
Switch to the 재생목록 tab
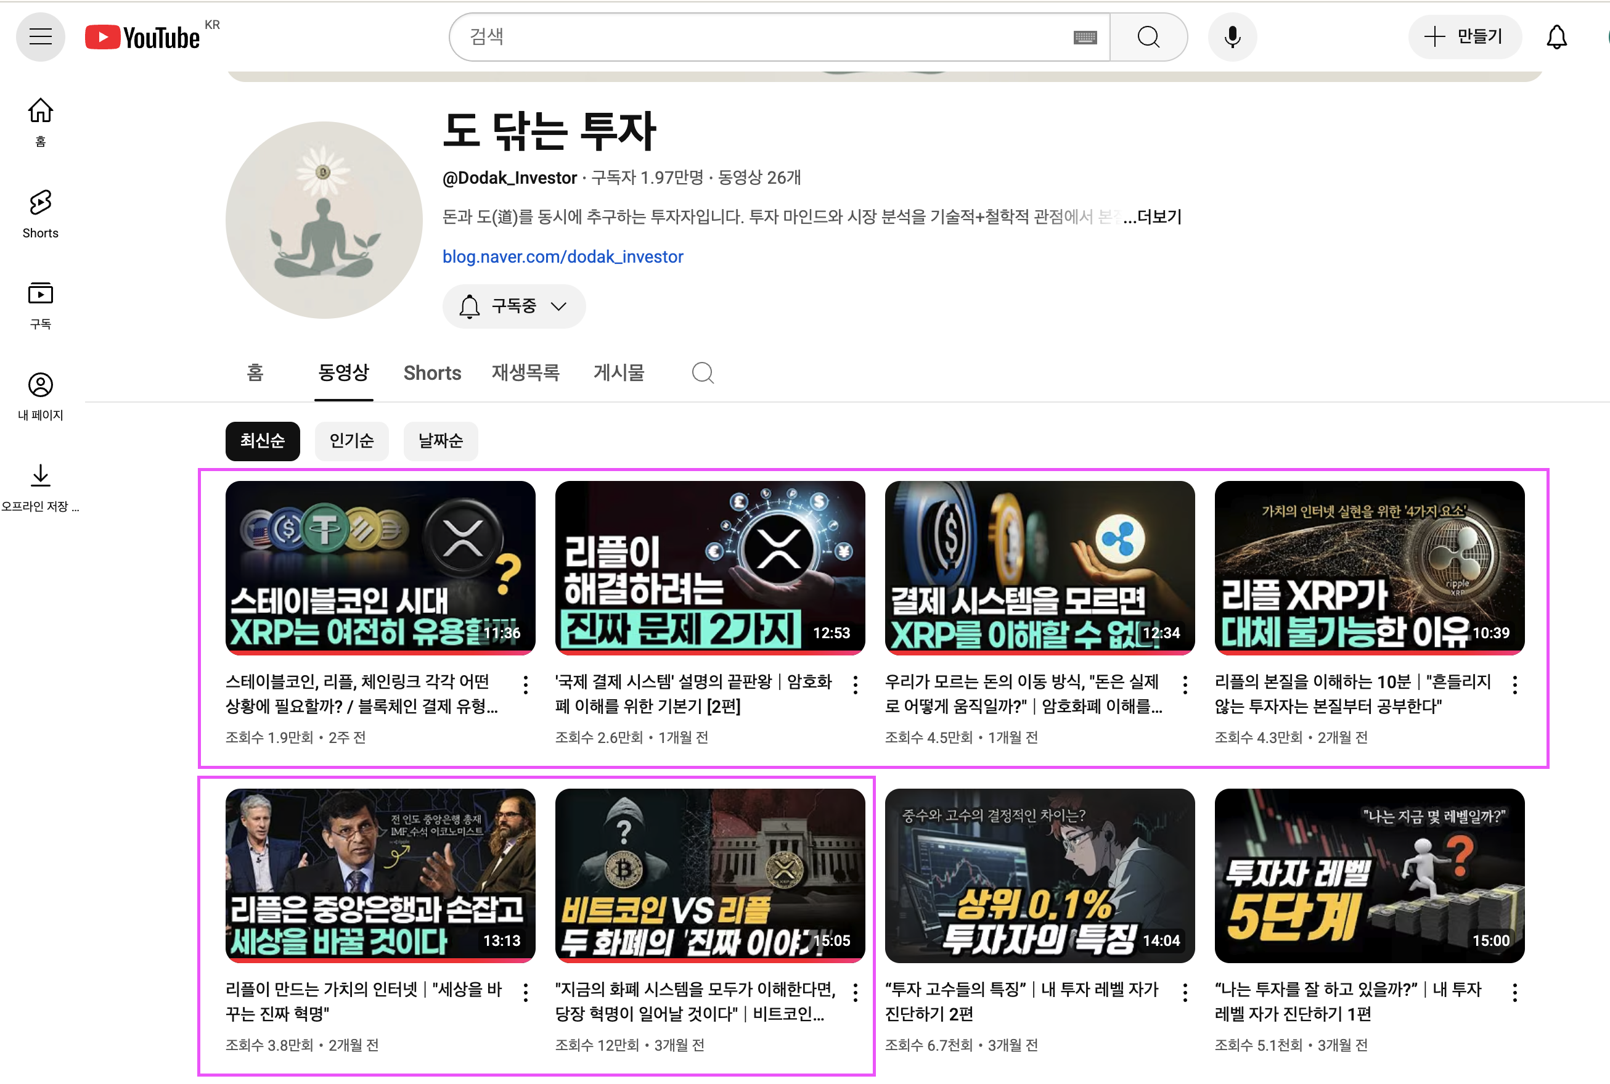click(x=525, y=373)
